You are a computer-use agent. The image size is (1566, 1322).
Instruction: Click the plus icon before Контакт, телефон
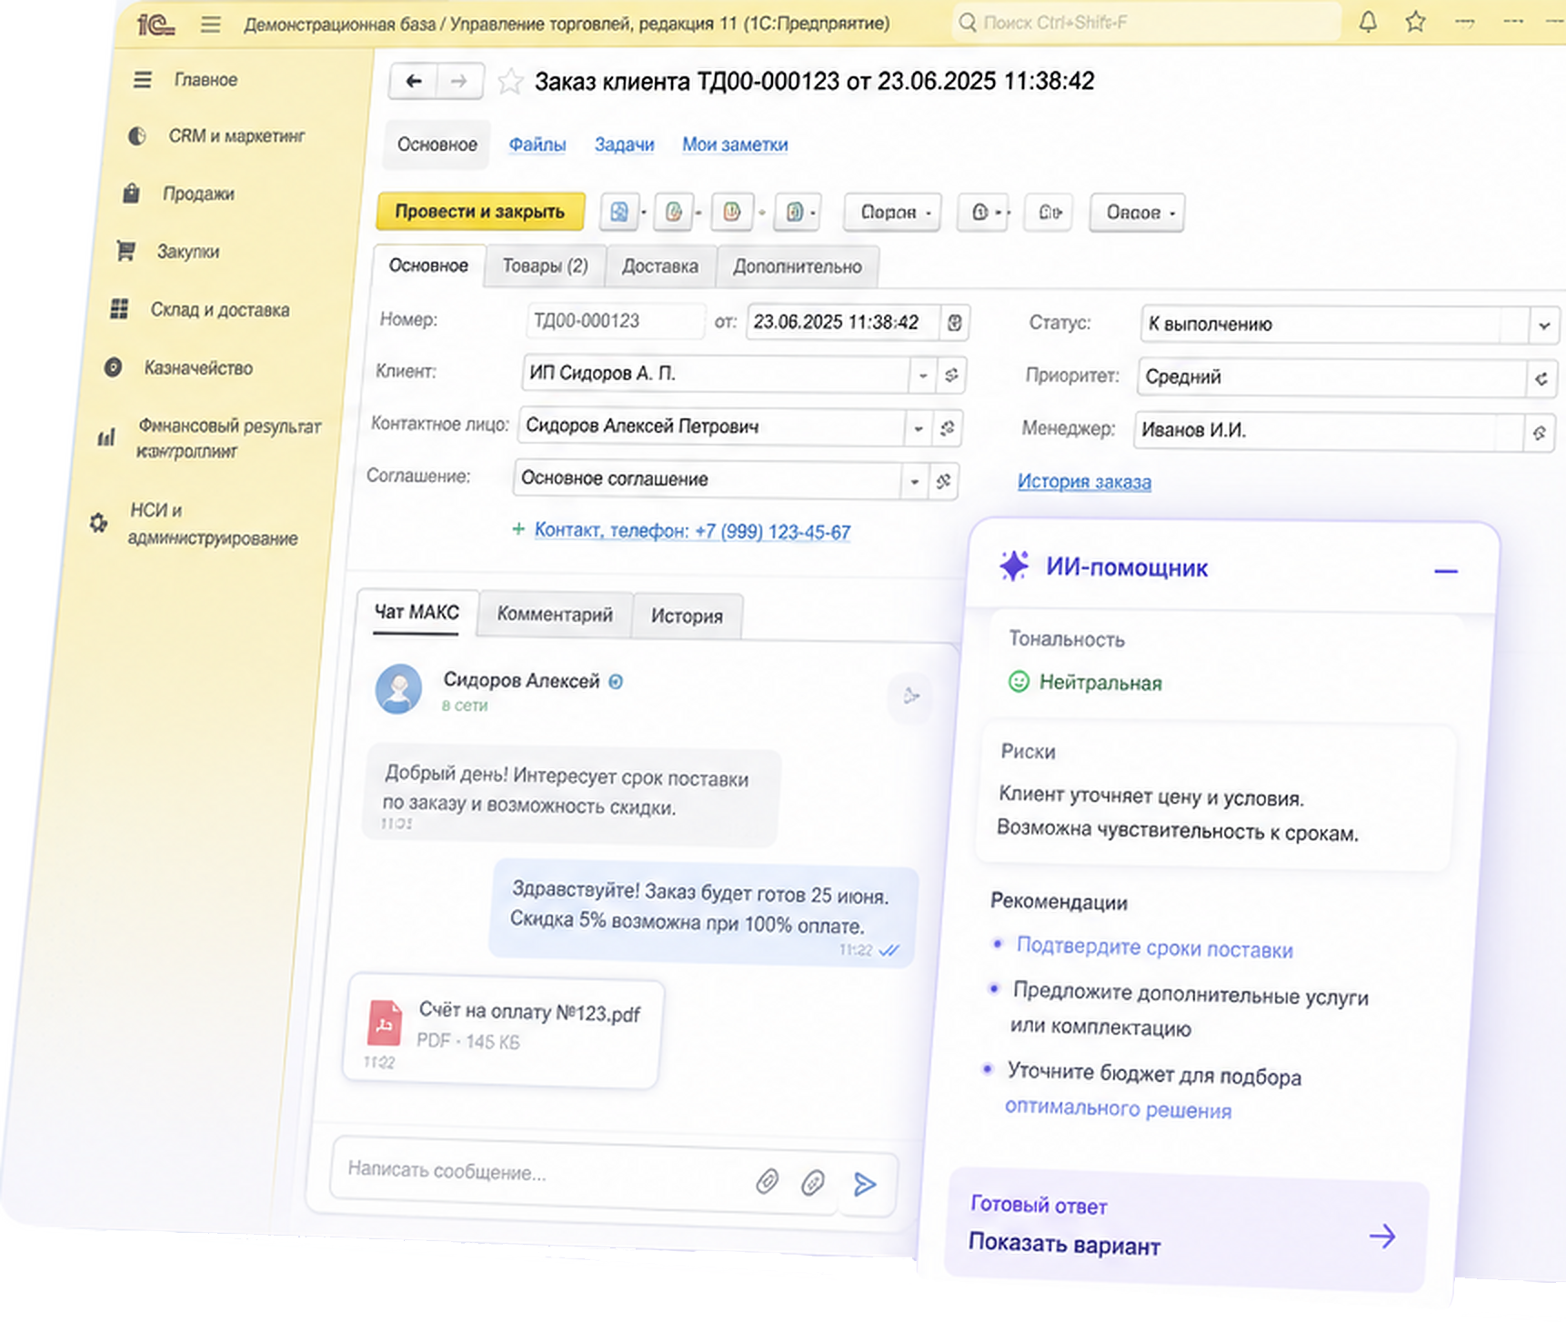point(518,529)
